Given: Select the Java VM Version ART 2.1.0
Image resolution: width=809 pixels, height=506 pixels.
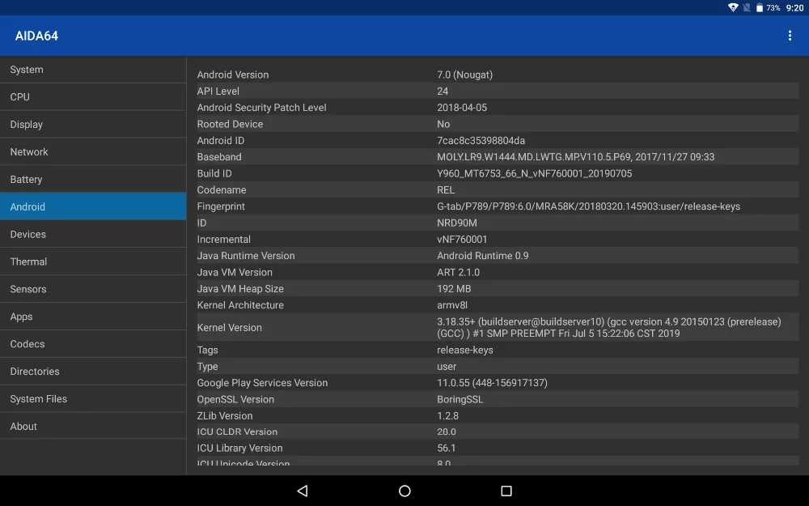Looking at the screenshot, I should (458, 272).
